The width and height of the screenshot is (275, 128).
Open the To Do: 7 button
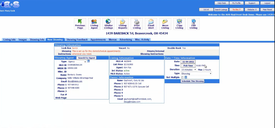tap(236, 10)
